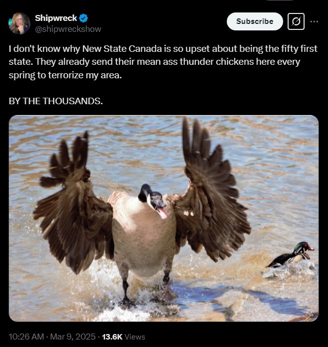328x347 pixels.
Task: Click "spring to terrorize my area" line
Action: pyautogui.click(x=65, y=75)
